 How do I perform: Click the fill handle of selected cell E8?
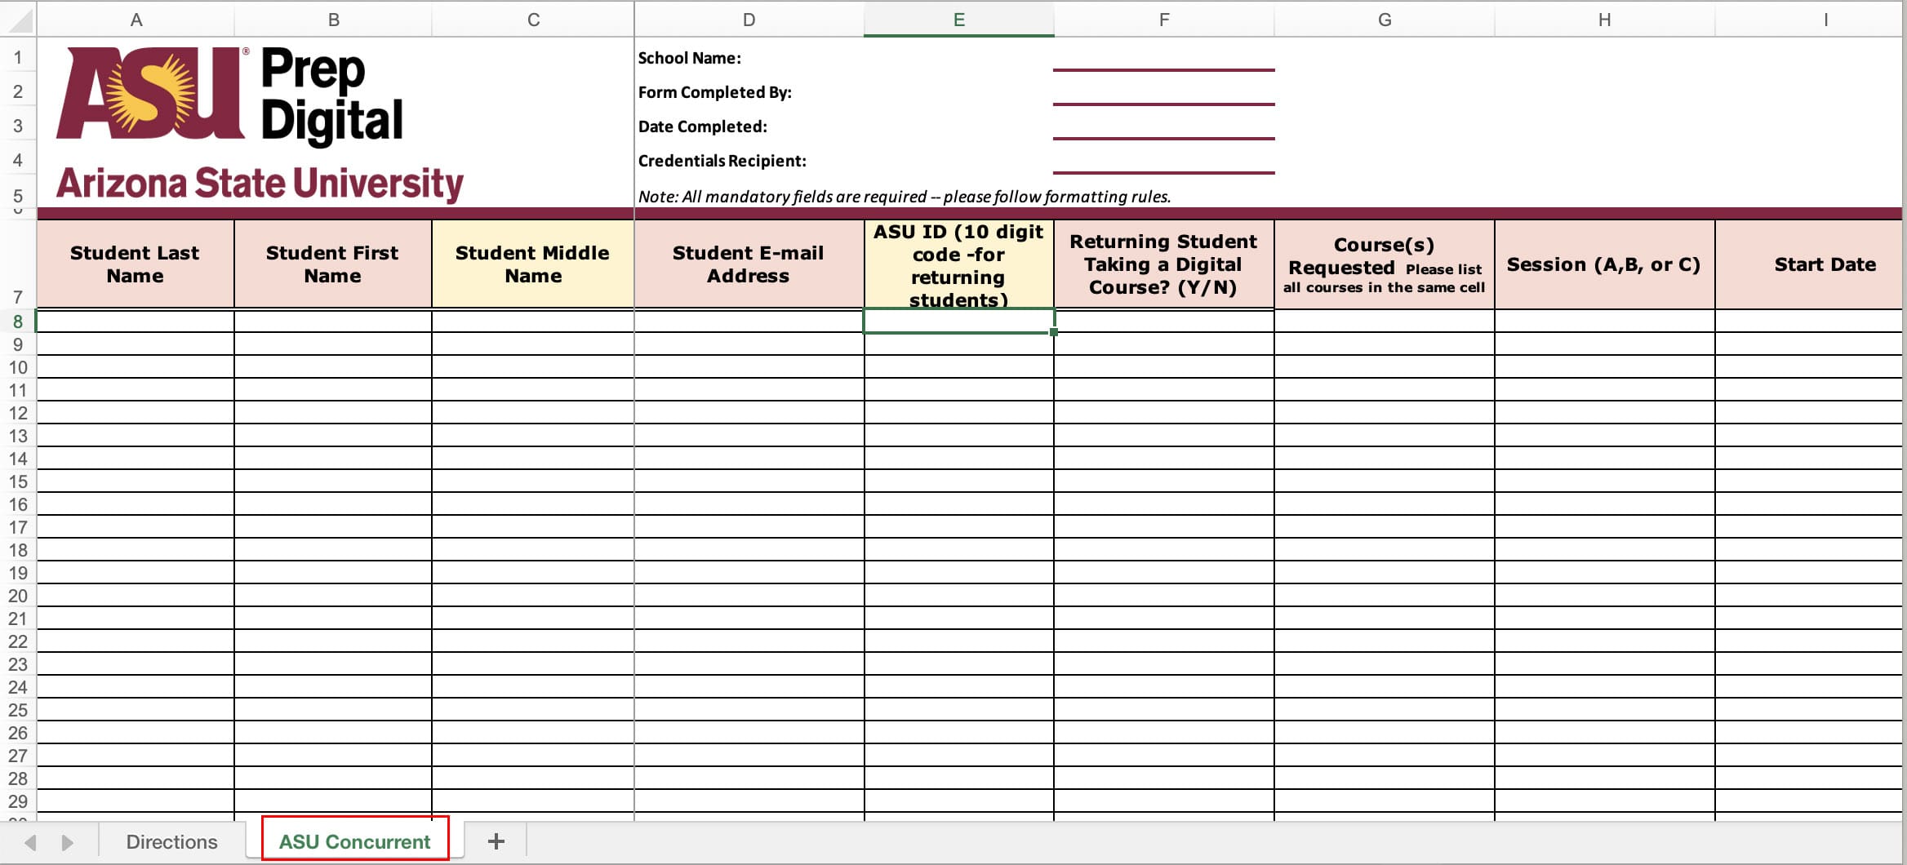click(x=1054, y=332)
